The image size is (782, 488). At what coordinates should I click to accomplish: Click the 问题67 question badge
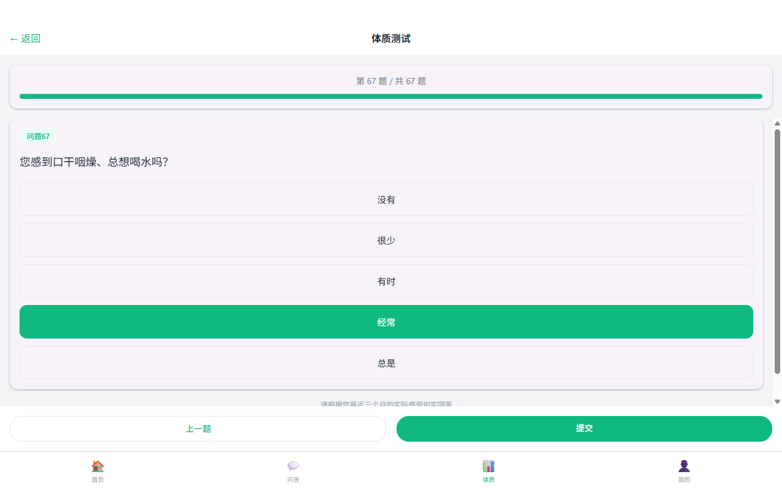pos(38,137)
